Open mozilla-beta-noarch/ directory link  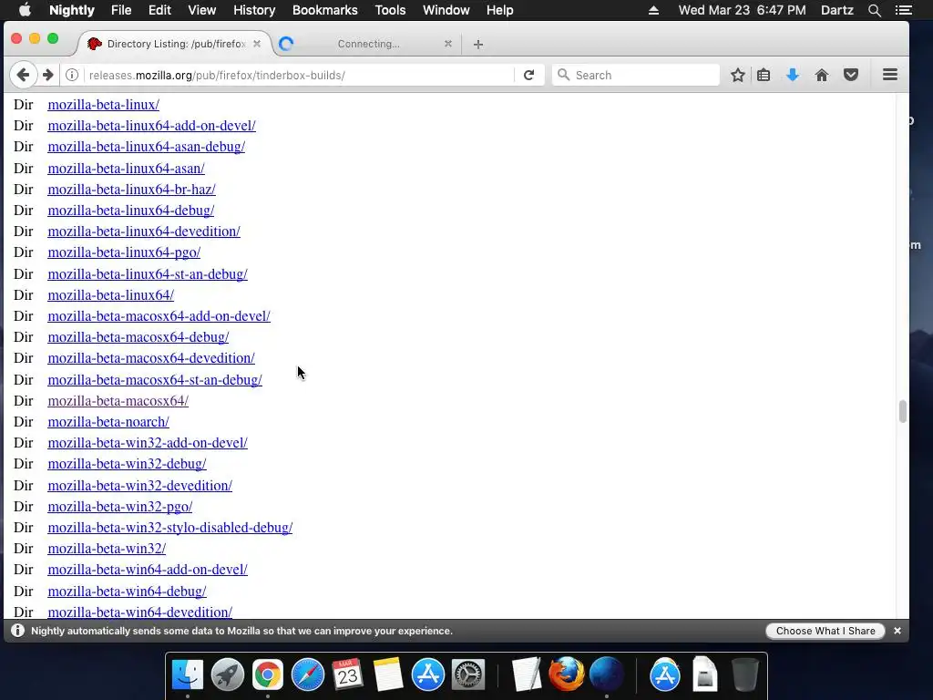point(108,421)
